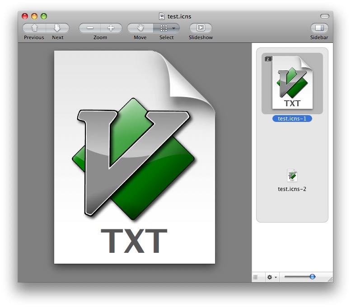Click the large TXT document image
The width and height of the screenshot is (351, 307).
pos(135,157)
